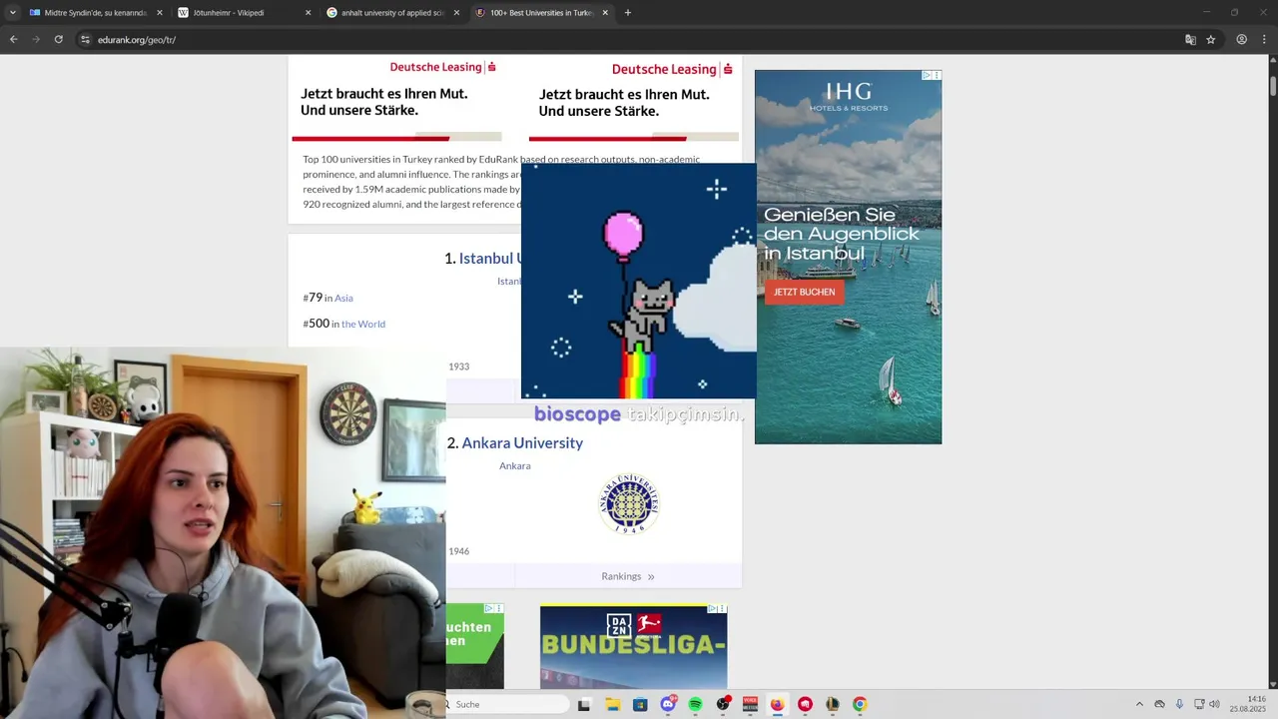Open the red app icon beside Firefox
1278x719 pixels.
point(805,704)
